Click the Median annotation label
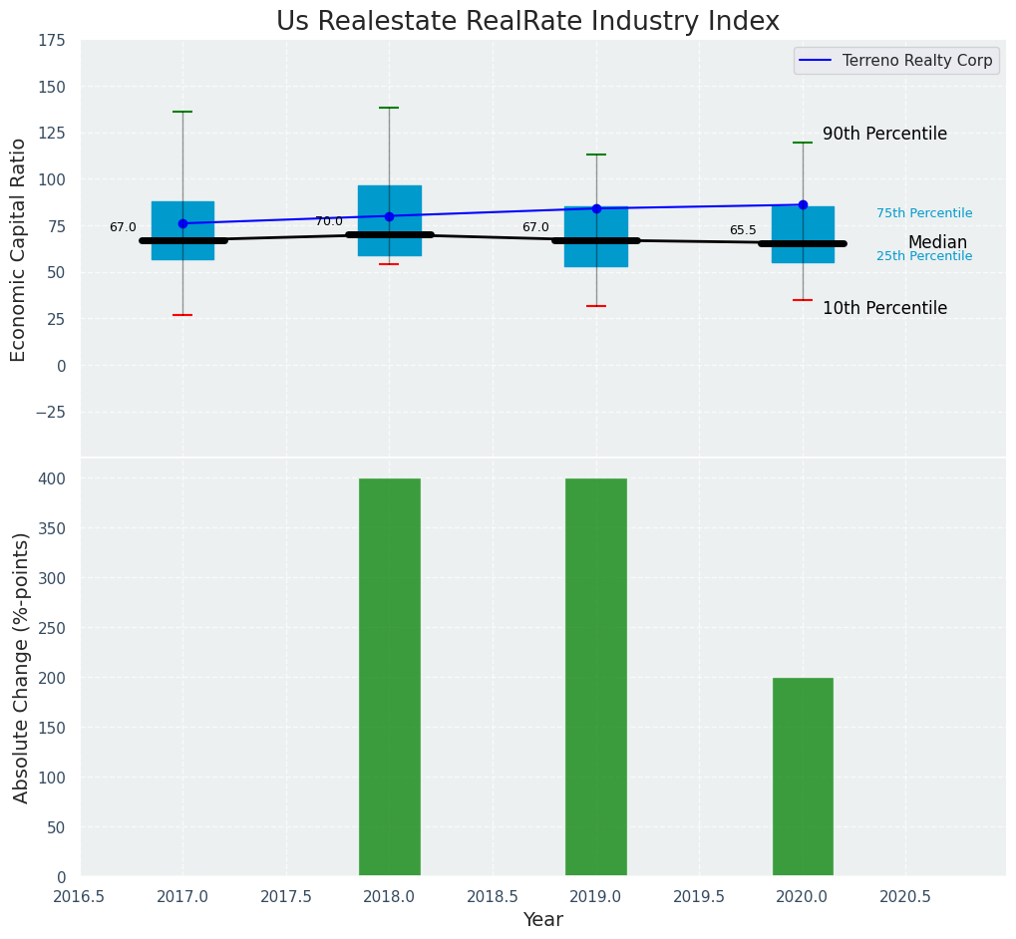This screenshot has width=1016, height=939. [937, 242]
